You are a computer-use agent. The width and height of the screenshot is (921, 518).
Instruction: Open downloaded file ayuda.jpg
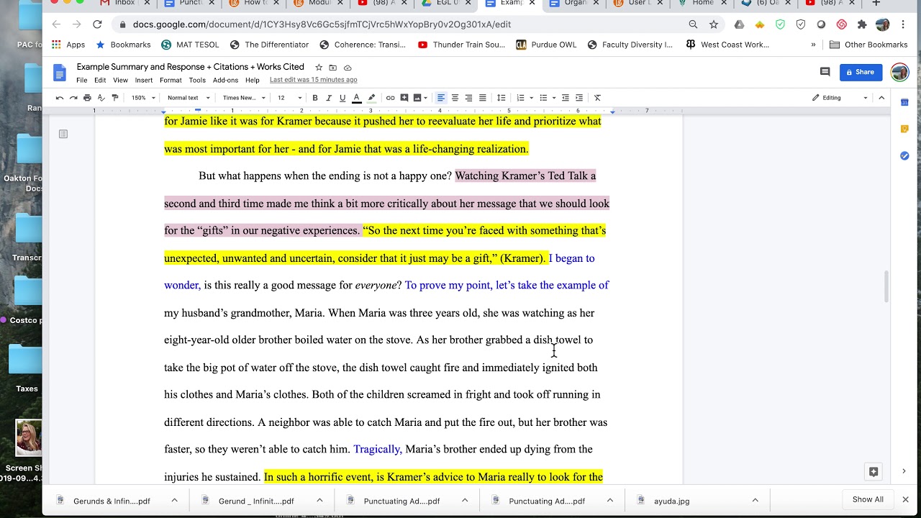(x=671, y=501)
